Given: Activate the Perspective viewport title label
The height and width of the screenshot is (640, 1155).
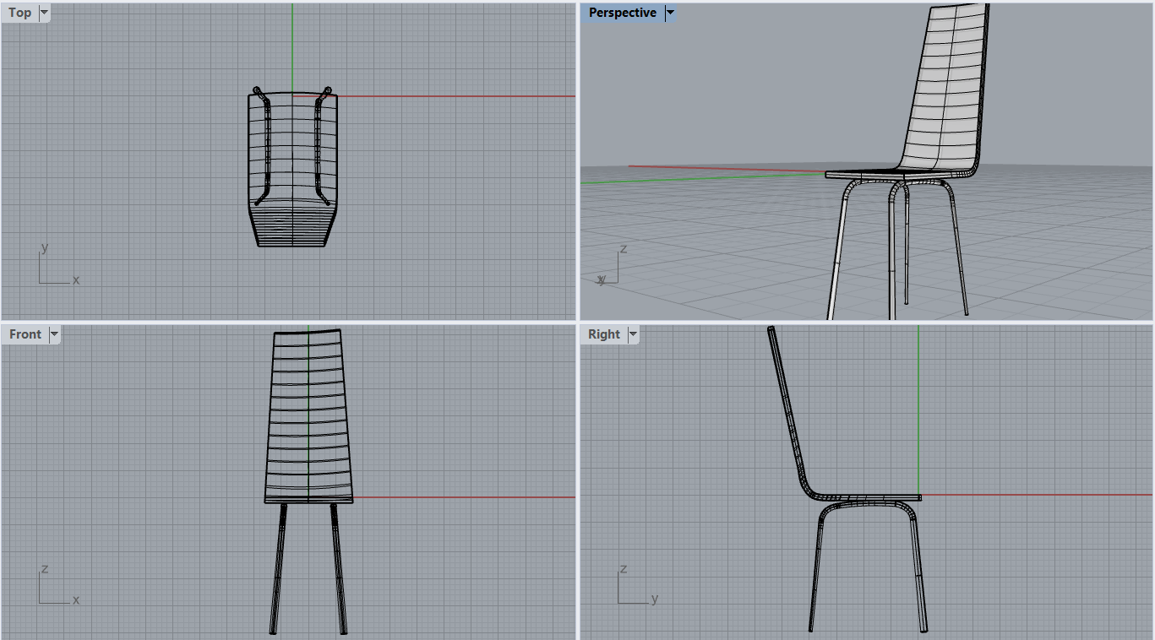Looking at the screenshot, I should click(x=623, y=13).
